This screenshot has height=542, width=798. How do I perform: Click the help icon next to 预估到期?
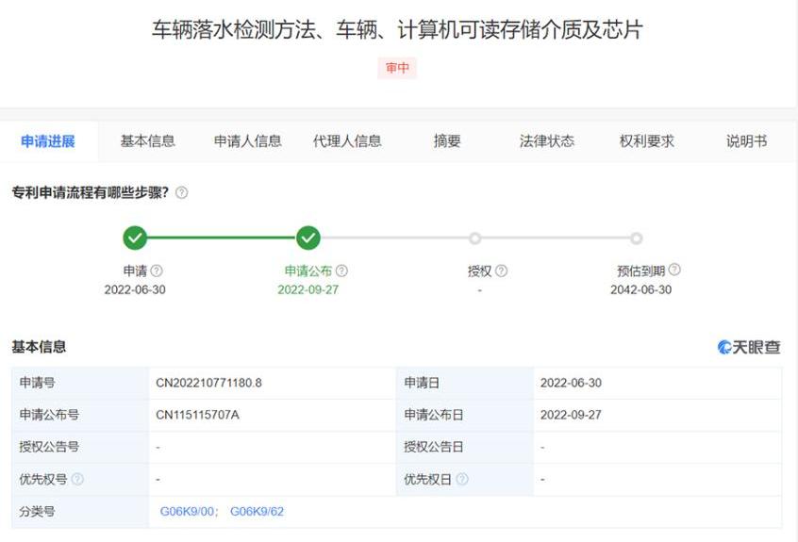(x=674, y=271)
